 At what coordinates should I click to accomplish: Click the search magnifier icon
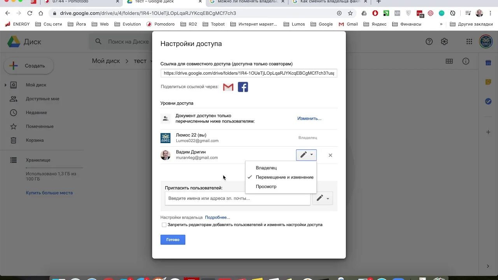point(98,42)
